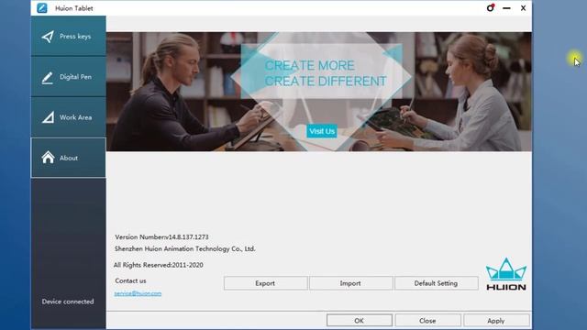The width and height of the screenshot is (587, 330).
Task: Open the Press keys tab
Action: pyautogui.click(x=68, y=36)
